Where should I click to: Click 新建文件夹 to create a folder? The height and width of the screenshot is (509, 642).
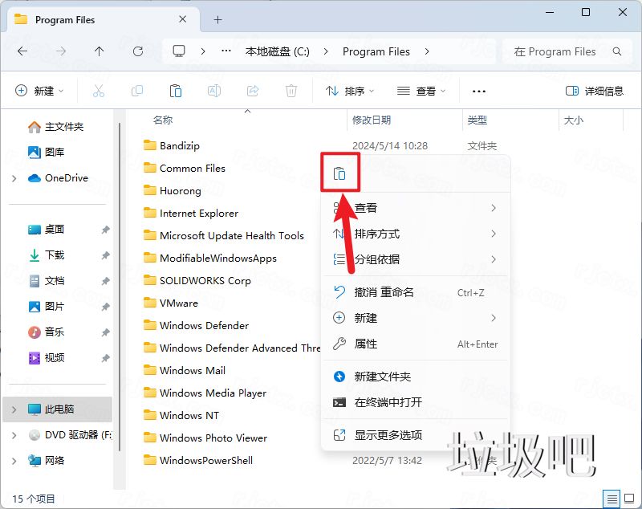(x=383, y=376)
